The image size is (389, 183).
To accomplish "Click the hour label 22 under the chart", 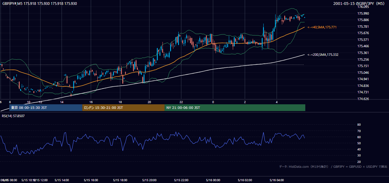I will (x=181, y=102).
